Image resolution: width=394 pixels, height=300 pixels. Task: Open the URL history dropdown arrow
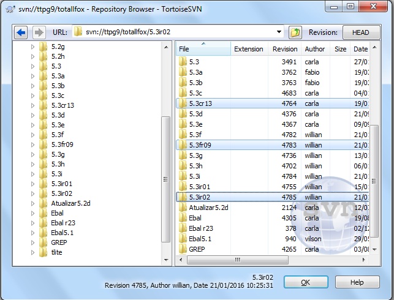(279, 32)
